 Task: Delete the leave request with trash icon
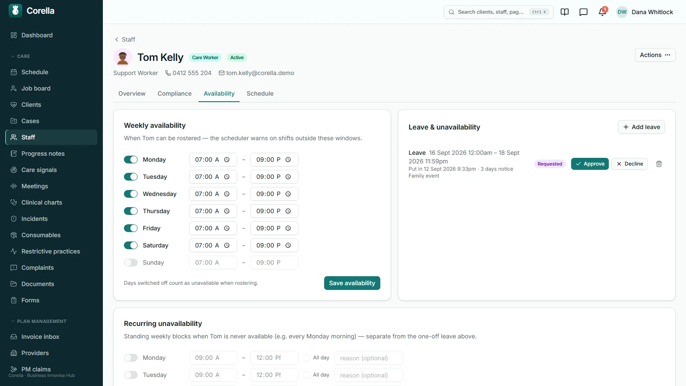point(659,164)
